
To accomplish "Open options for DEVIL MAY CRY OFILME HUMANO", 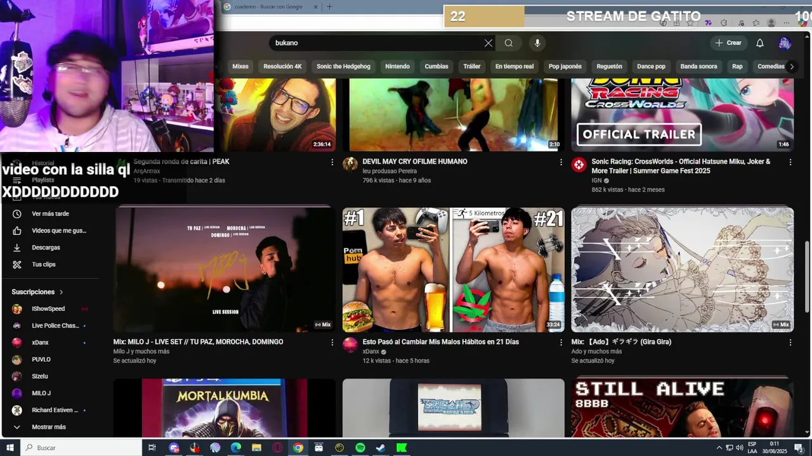I will point(561,162).
